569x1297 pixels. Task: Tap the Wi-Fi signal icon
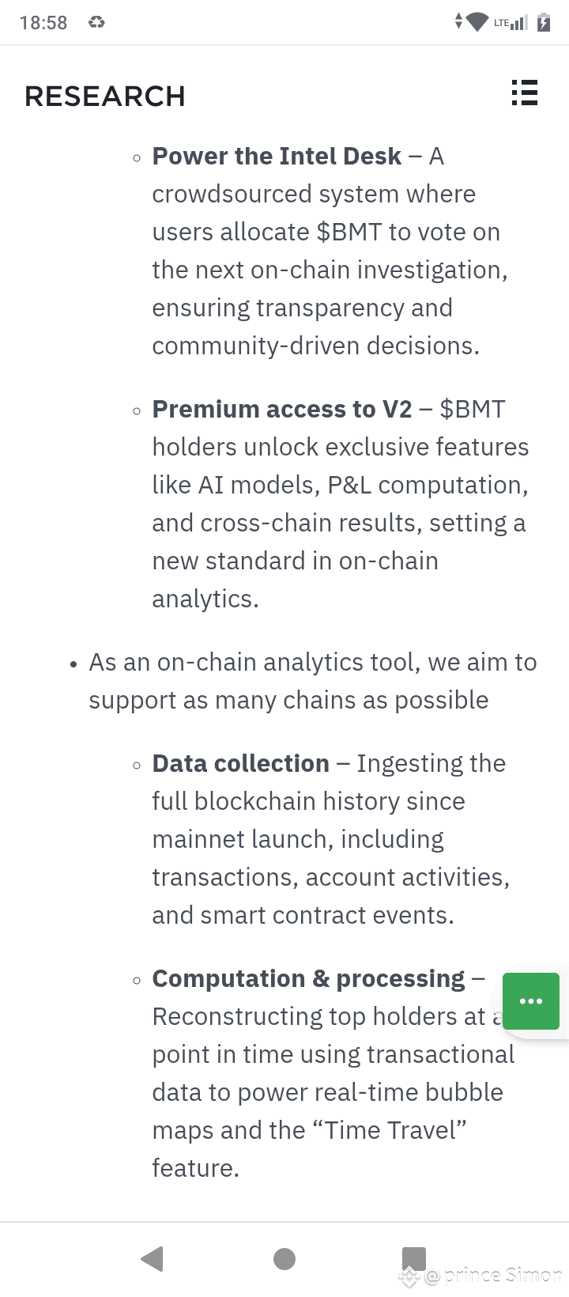(477, 22)
